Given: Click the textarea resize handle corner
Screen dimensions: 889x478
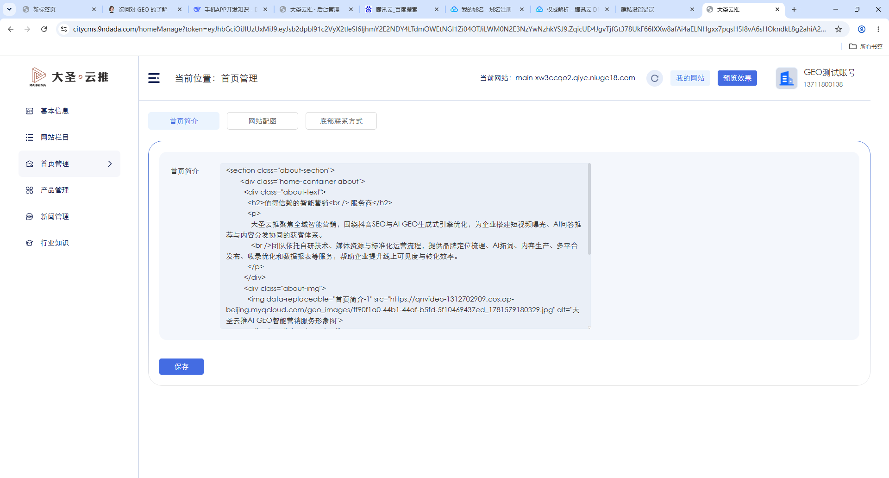Looking at the screenshot, I should pyautogui.click(x=589, y=327).
